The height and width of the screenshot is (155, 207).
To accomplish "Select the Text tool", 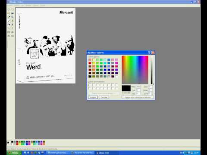I will (x=13, y=25).
